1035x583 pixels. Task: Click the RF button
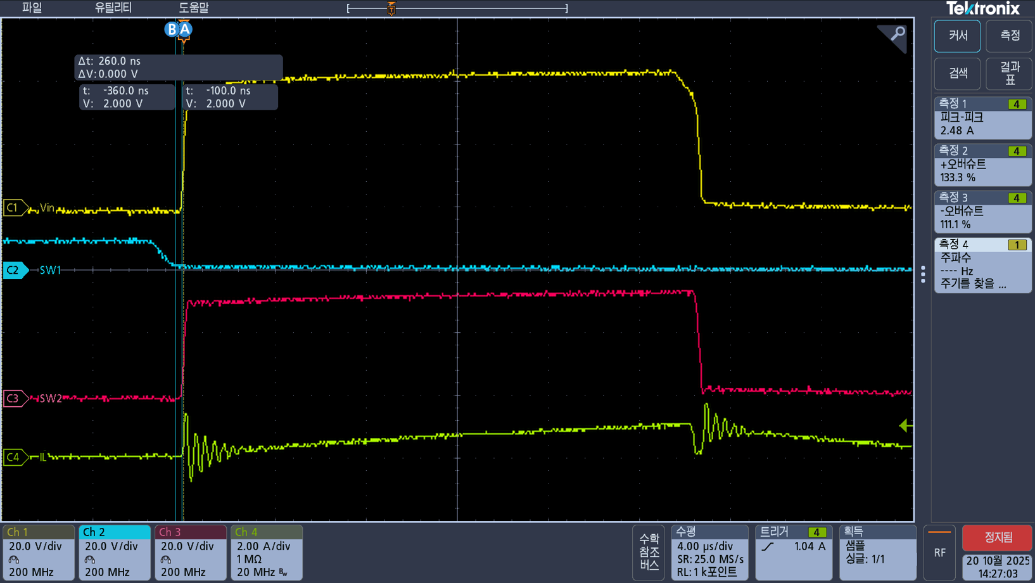pyautogui.click(x=940, y=553)
